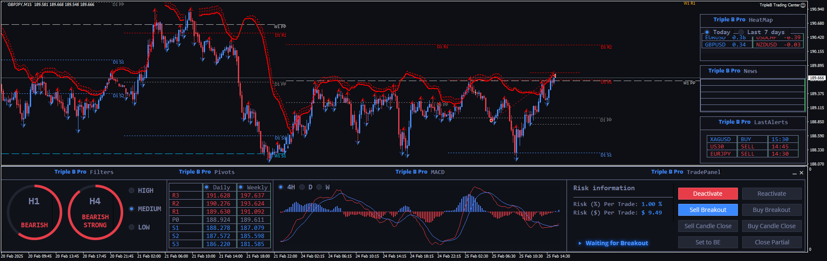Click the Sell Breakout button
Screen dimensions: 827x261
click(708, 210)
